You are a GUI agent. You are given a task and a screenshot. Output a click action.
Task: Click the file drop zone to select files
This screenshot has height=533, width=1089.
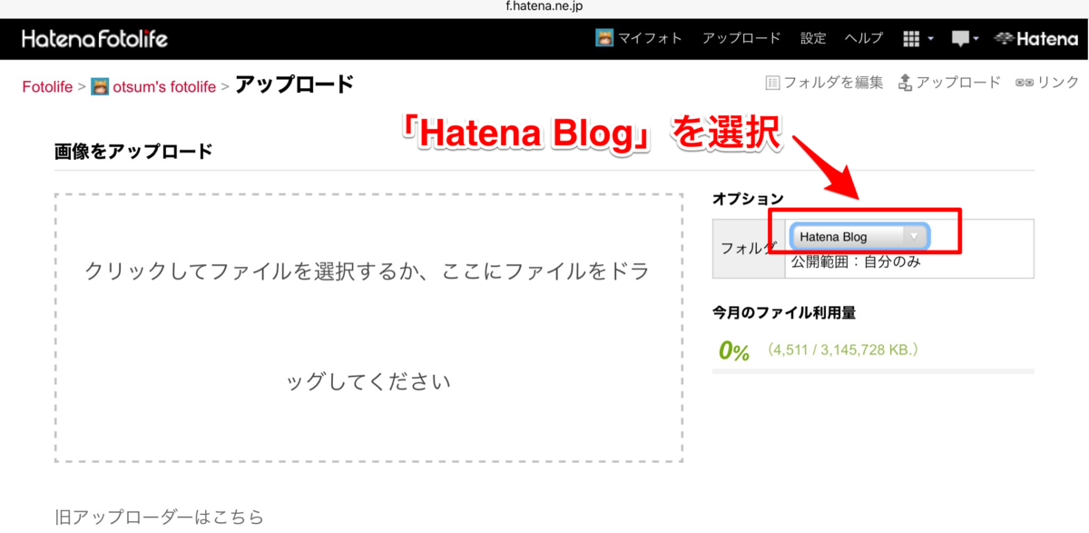click(368, 328)
